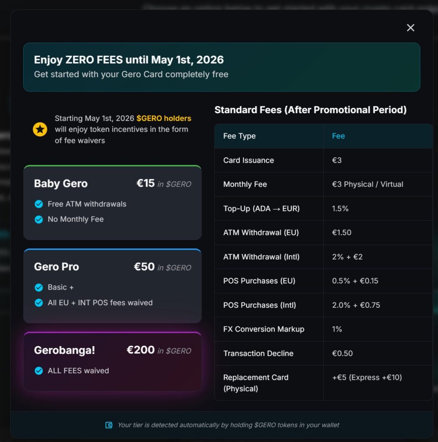Select the Baby Gero tier card title

point(61,183)
